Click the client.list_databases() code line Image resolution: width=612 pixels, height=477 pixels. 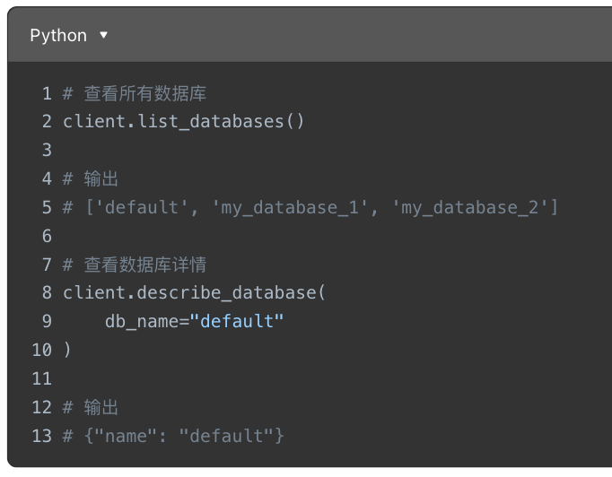pos(183,121)
